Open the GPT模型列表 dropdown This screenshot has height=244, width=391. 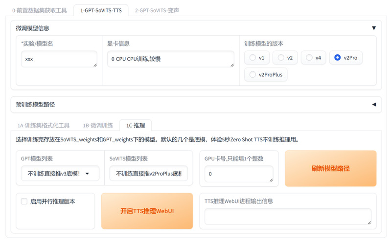click(60, 174)
